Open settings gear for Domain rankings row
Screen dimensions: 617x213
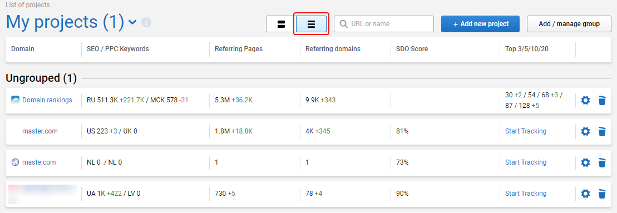click(x=585, y=100)
